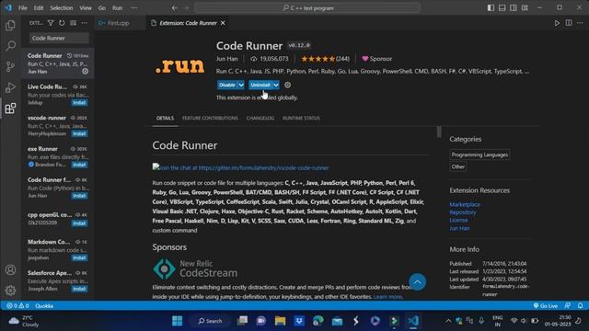Open the Mail app from the taskbar
The image size is (589, 331).
click(337, 321)
